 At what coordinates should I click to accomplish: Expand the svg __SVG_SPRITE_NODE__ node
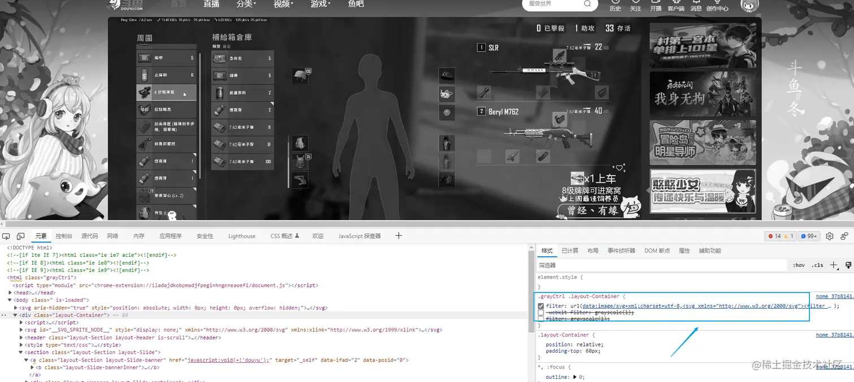click(x=21, y=330)
